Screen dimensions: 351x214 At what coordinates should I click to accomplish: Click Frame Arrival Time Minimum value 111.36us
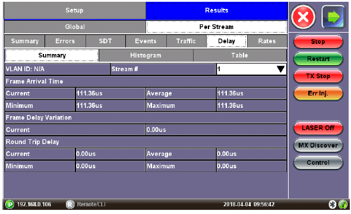(x=110, y=106)
